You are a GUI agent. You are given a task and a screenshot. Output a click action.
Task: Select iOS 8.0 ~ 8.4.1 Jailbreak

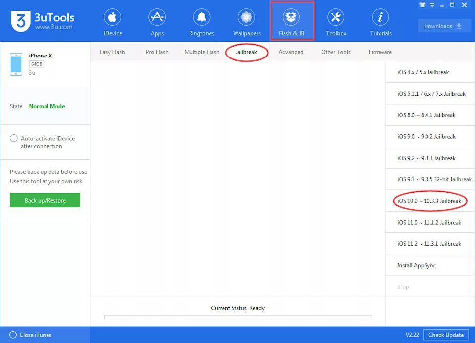pyautogui.click(x=430, y=115)
